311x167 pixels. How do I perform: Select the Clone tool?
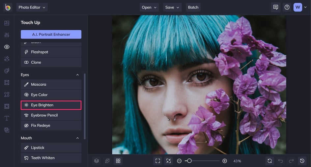pyautogui.click(x=51, y=62)
